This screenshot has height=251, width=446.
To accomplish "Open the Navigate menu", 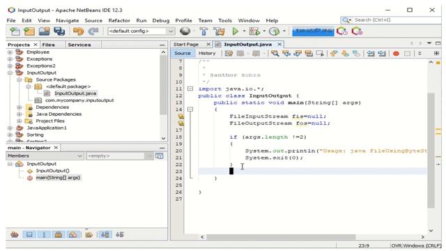I will (68, 20).
